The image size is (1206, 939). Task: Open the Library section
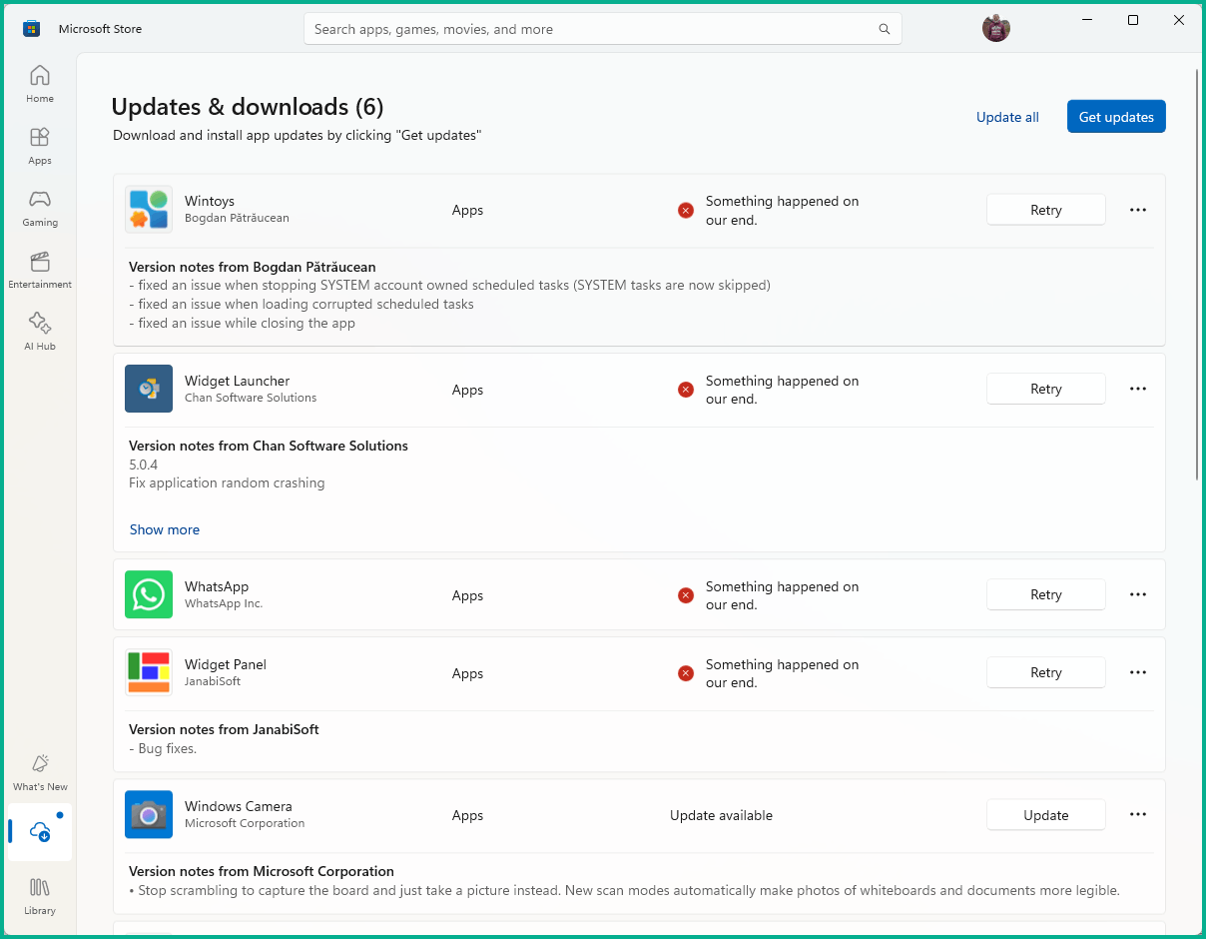[40, 894]
